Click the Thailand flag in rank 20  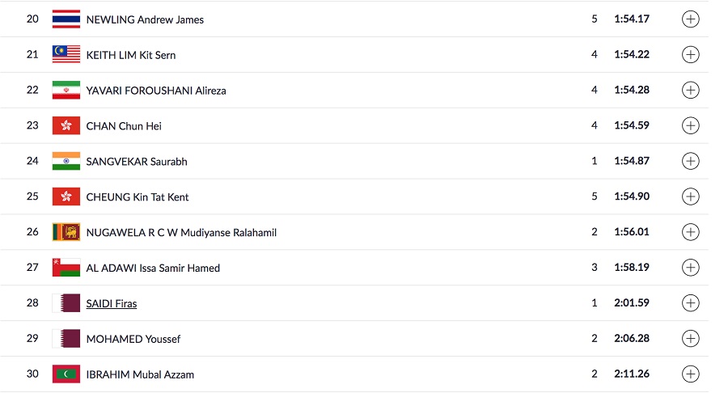[66, 19]
